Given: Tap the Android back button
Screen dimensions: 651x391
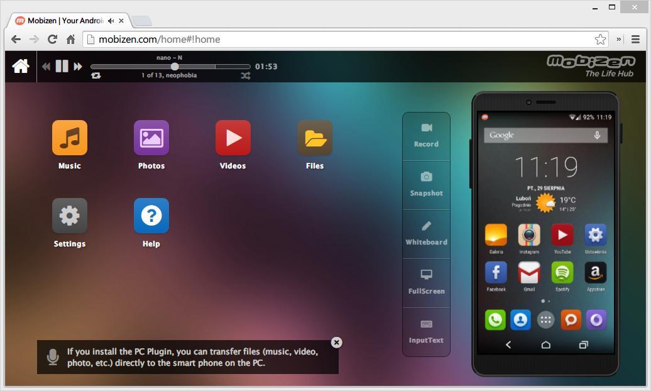Looking at the screenshot, I should 508,344.
